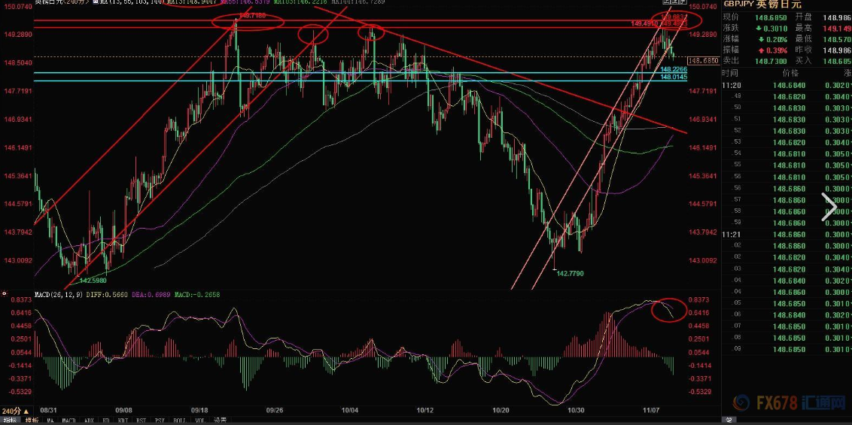Select the KDJ indicator tab
The height and width of the screenshot is (425, 852).
click(123, 420)
